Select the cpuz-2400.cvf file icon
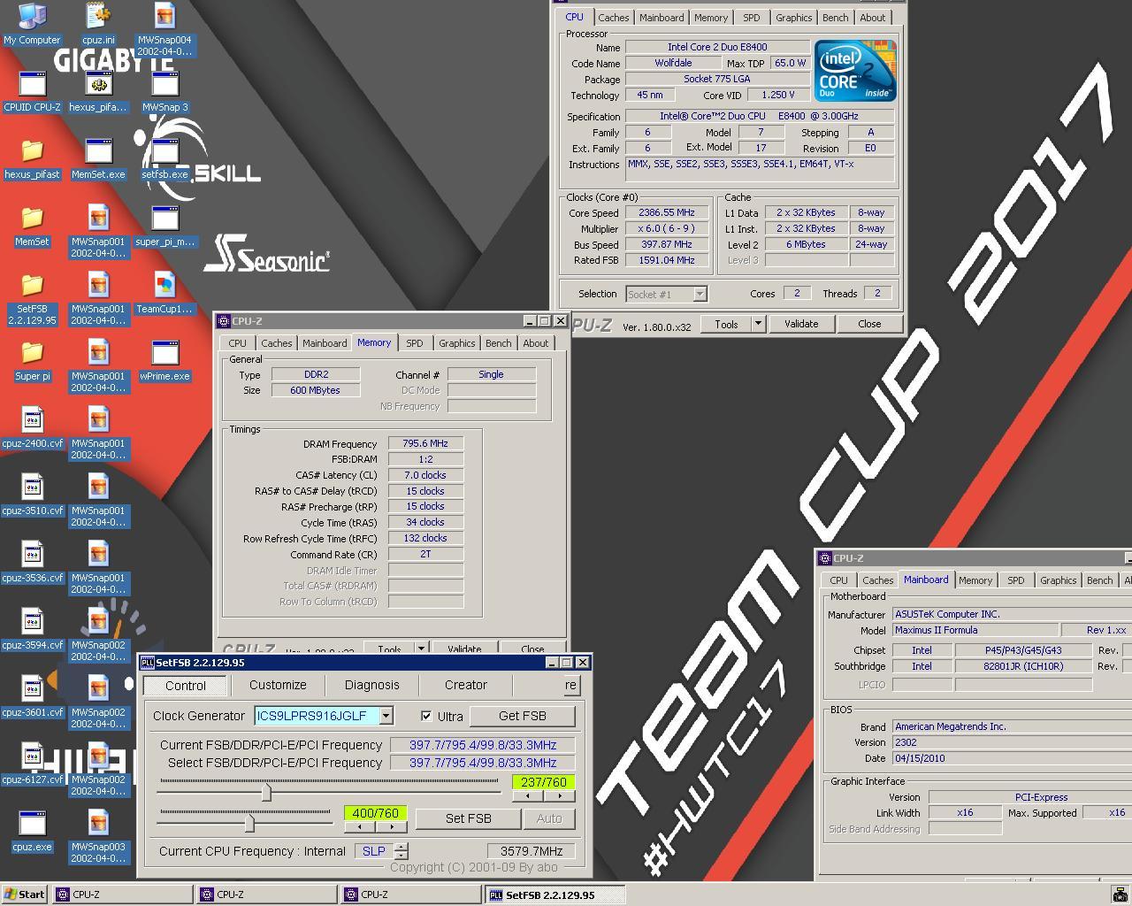The height and width of the screenshot is (906, 1132). [32, 427]
